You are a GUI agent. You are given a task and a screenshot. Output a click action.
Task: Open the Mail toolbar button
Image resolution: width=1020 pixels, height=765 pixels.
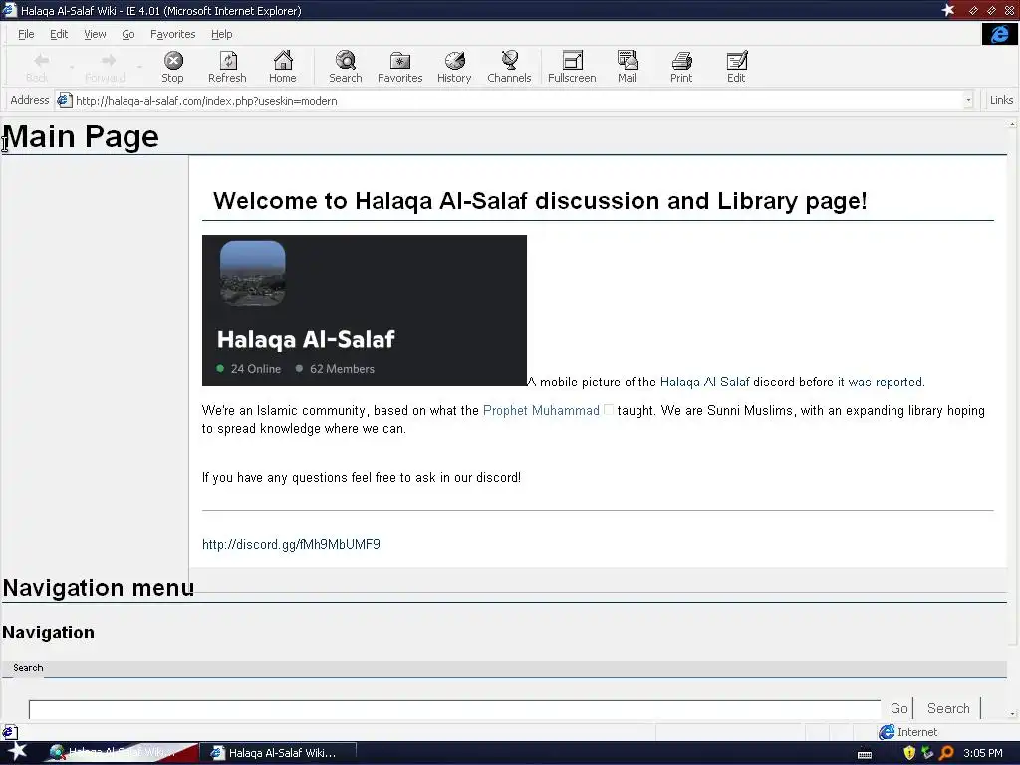(628, 67)
